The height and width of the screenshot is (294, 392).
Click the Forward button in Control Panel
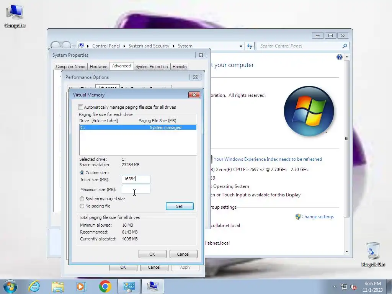(x=66, y=46)
